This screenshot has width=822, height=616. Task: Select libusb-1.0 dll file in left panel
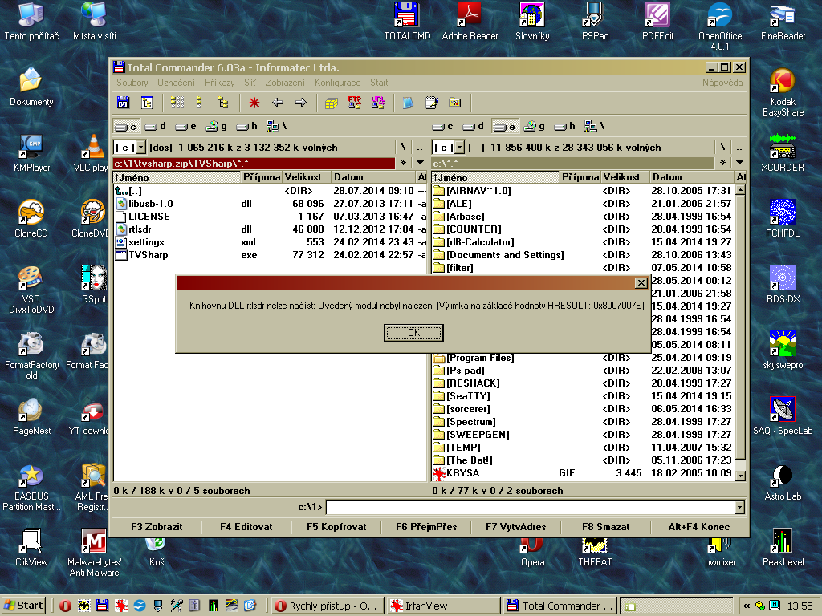coord(271,204)
